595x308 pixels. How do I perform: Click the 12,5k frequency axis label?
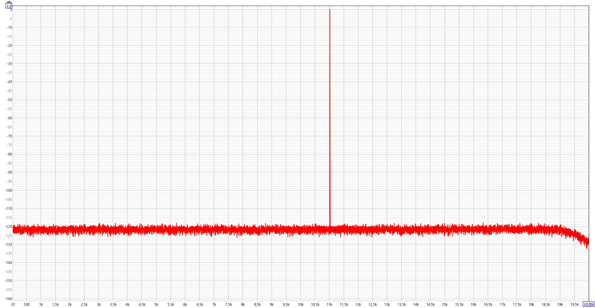(373, 304)
